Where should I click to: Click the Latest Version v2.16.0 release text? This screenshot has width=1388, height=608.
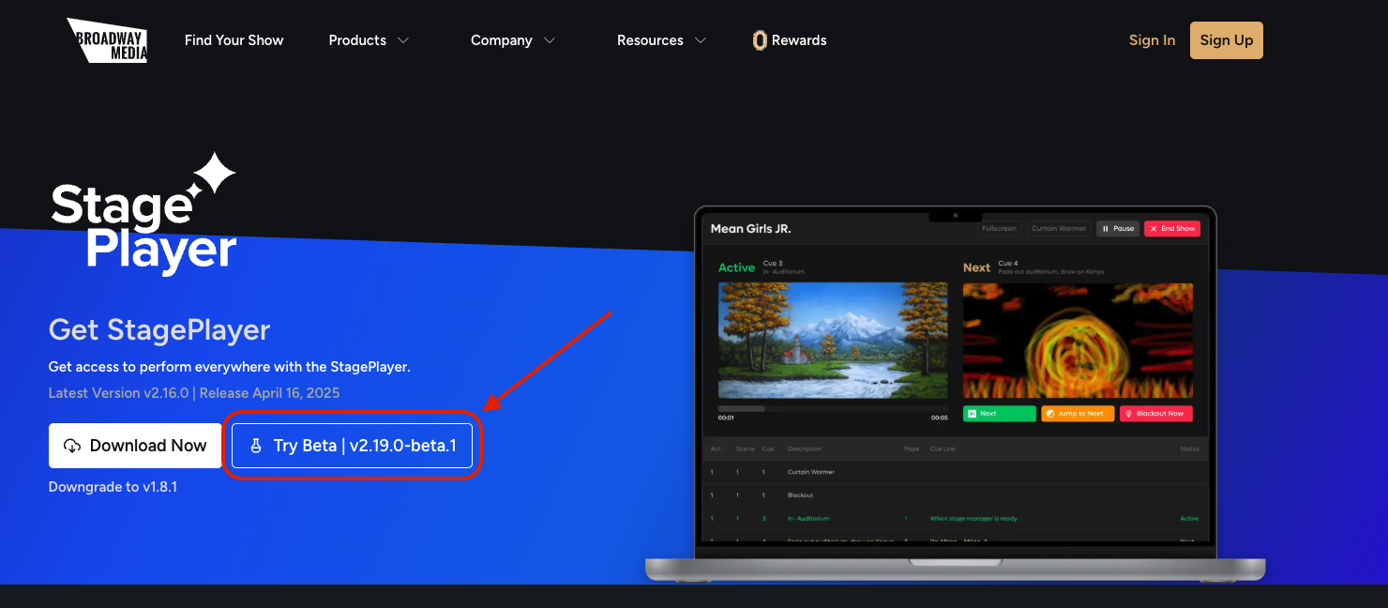point(194,393)
